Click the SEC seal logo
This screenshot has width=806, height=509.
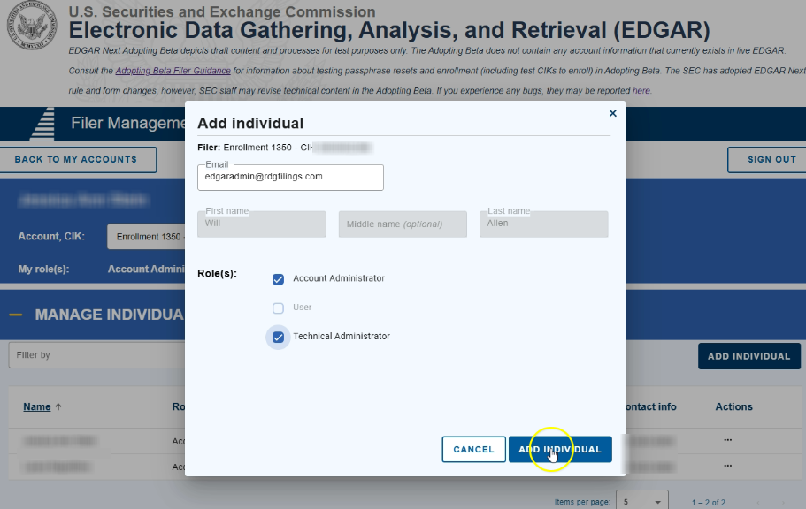pyautogui.click(x=31, y=25)
